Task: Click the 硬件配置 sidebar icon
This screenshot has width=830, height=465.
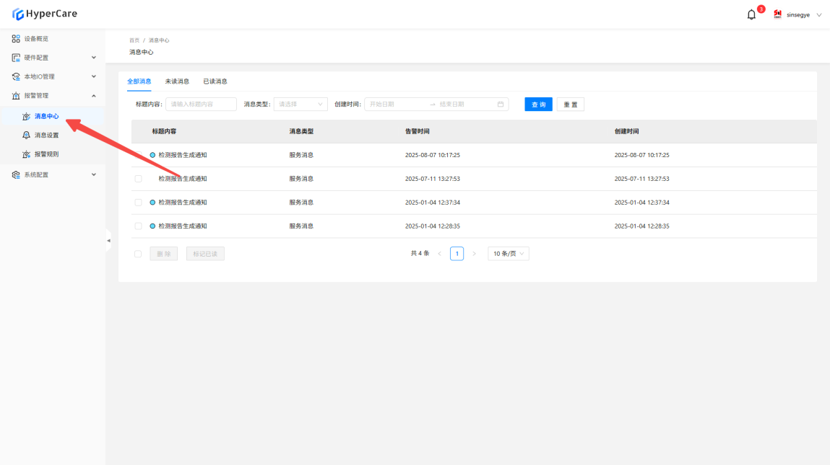Action: point(16,58)
